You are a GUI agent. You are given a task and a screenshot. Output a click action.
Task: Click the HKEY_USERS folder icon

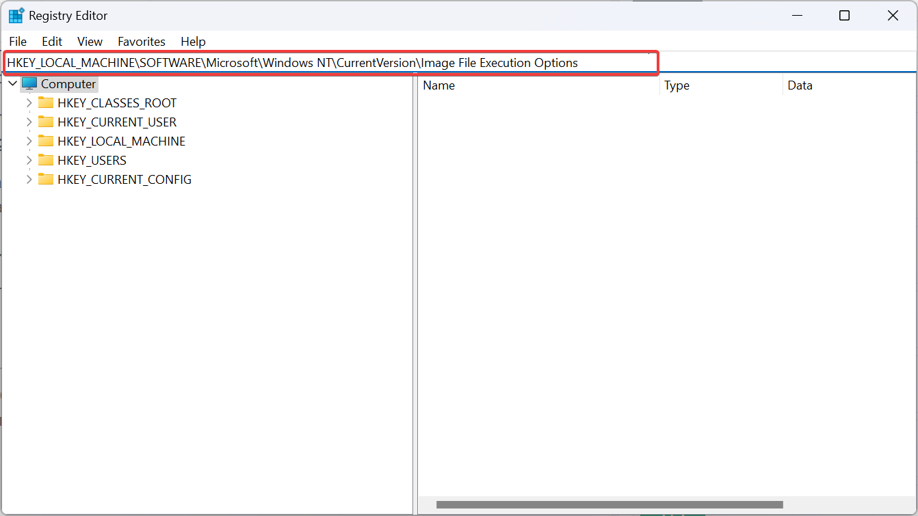pos(46,160)
